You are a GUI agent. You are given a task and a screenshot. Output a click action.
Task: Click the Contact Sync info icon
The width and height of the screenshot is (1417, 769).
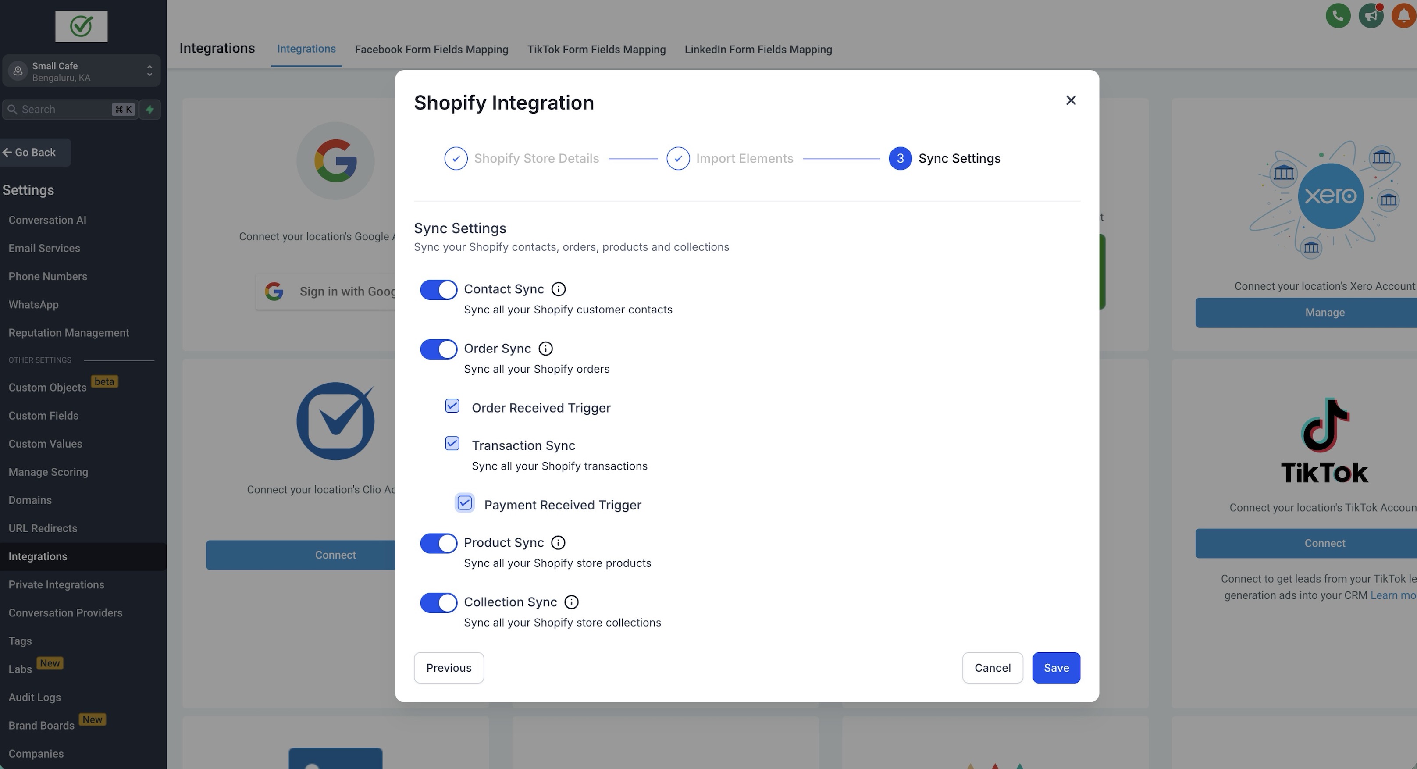tap(558, 289)
